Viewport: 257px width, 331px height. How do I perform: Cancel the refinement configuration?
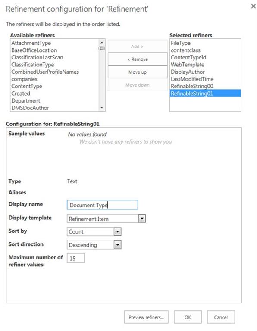tap(221, 317)
